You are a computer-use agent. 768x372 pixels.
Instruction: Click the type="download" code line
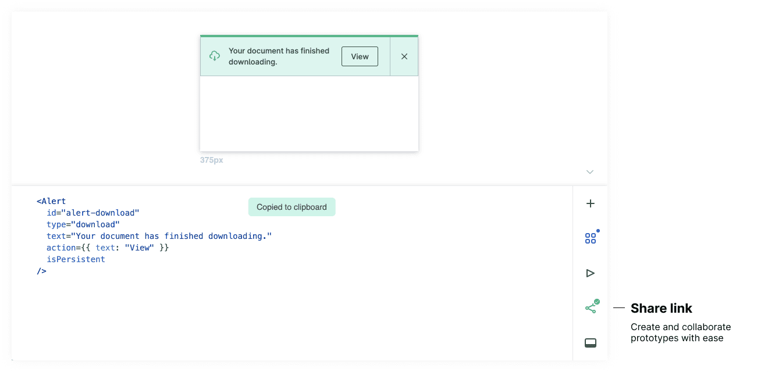(x=83, y=224)
